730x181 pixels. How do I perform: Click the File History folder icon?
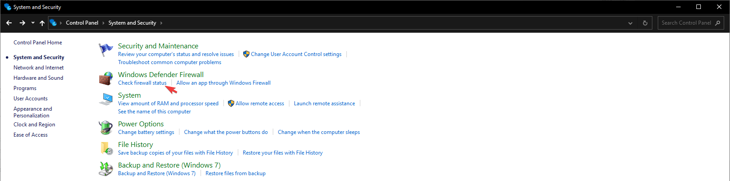106,148
